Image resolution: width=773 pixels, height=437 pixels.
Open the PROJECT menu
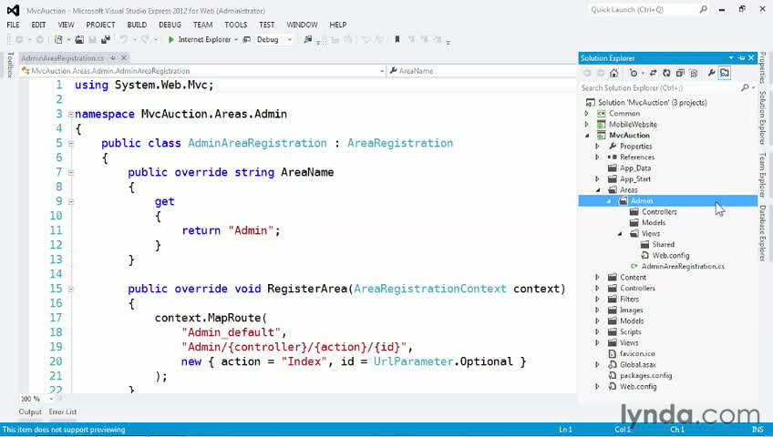tap(100, 25)
